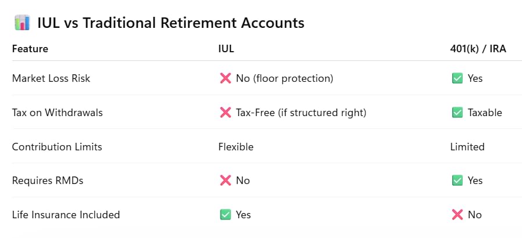
Task: Select the Feature column header
Action: click(30, 49)
